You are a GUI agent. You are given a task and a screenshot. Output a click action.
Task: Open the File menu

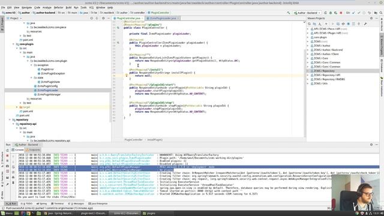point(3,8)
